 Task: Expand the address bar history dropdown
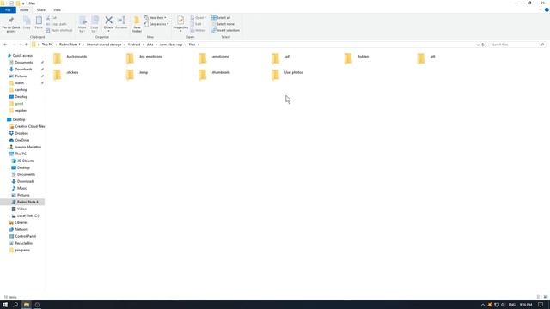point(478,45)
